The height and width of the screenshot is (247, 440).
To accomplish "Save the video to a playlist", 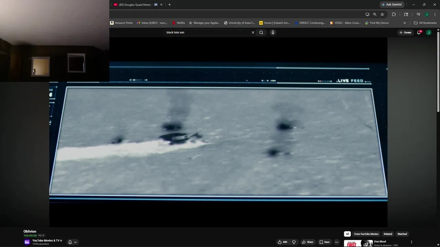I will tap(324, 242).
